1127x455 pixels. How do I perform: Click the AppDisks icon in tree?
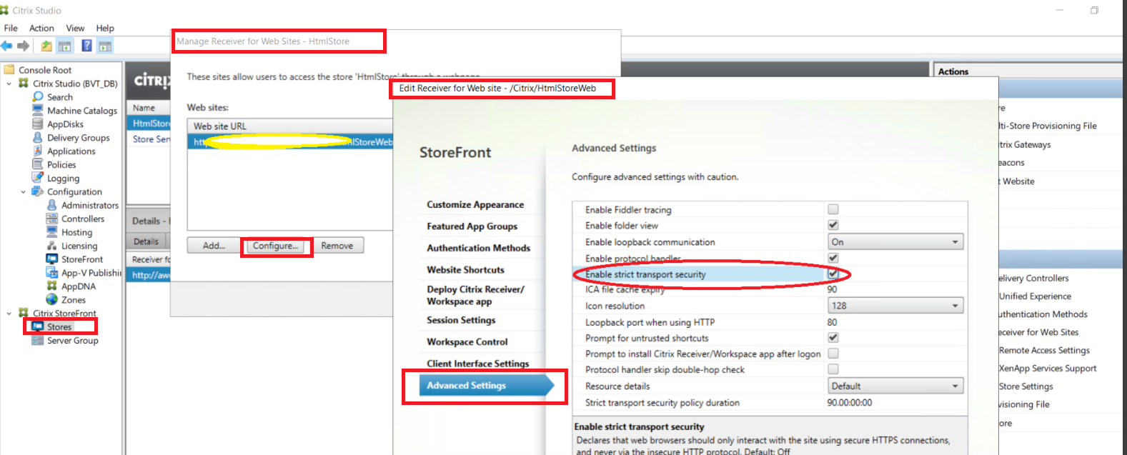click(38, 124)
